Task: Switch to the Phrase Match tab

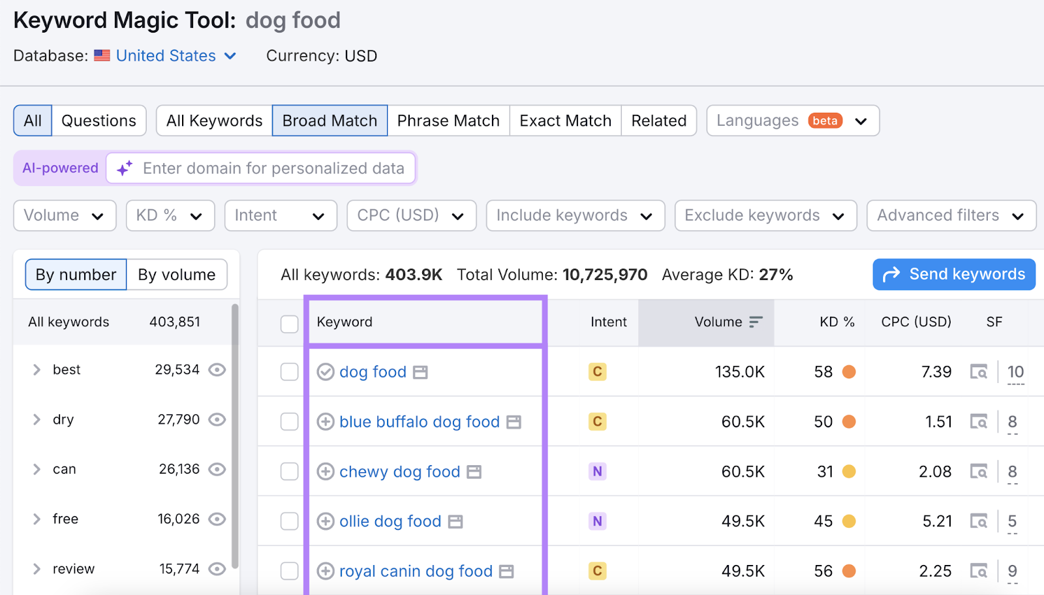Action: click(448, 120)
